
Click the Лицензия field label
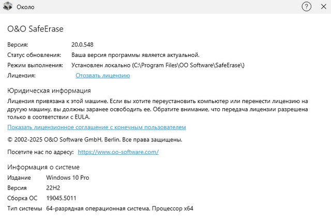(x=21, y=76)
